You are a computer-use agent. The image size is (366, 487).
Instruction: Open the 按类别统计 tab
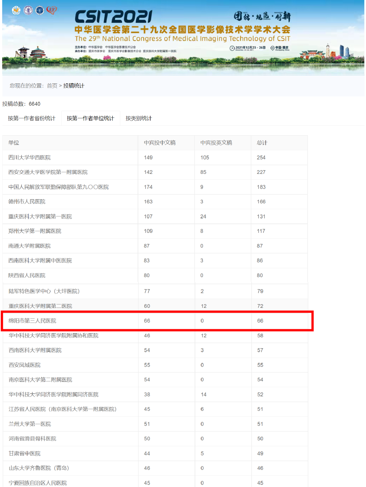pos(139,118)
